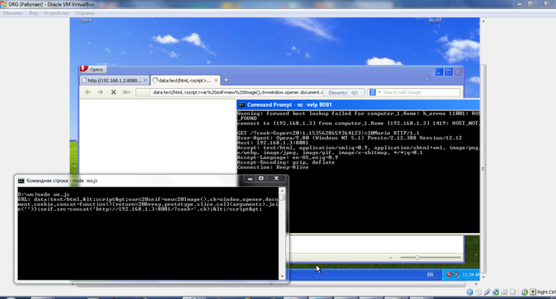Close the data:text/html tab
Image resolution: width=556 pixels, height=299 pixels.
pyautogui.click(x=216, y=80)
